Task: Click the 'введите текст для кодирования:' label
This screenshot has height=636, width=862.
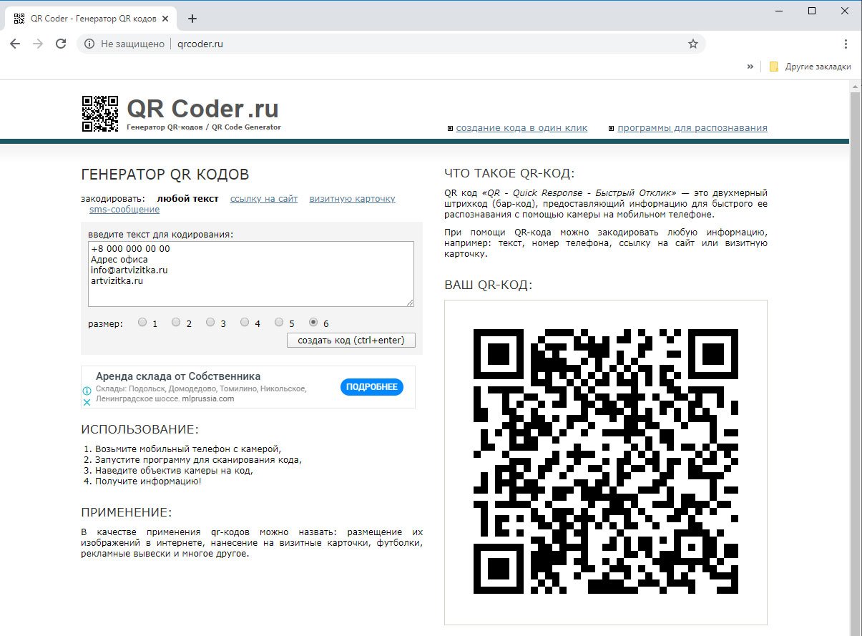Action: [x=161, y=234]
